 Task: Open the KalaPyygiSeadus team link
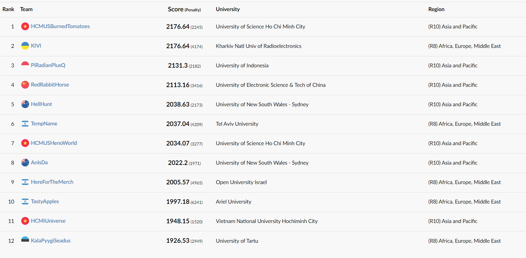[x=51, y=241]
